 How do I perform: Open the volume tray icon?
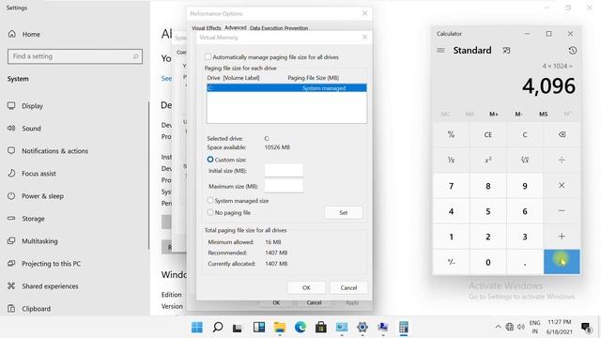(x=520, y=327)
